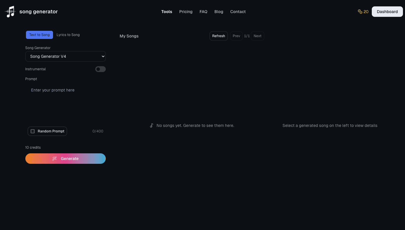Open the Dashboard button
The image size is (405, 230).
387,12
